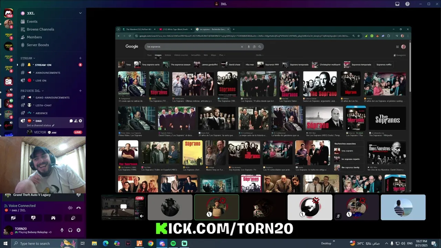Screen dimensions: 441x248
Task: Open the server icon with 219 badge
Action: tap(8, 92)
